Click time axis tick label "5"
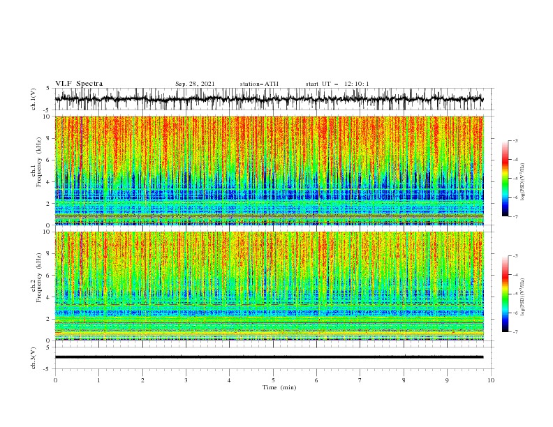This screenshot has width=553, height=427. tap(273, 380)
